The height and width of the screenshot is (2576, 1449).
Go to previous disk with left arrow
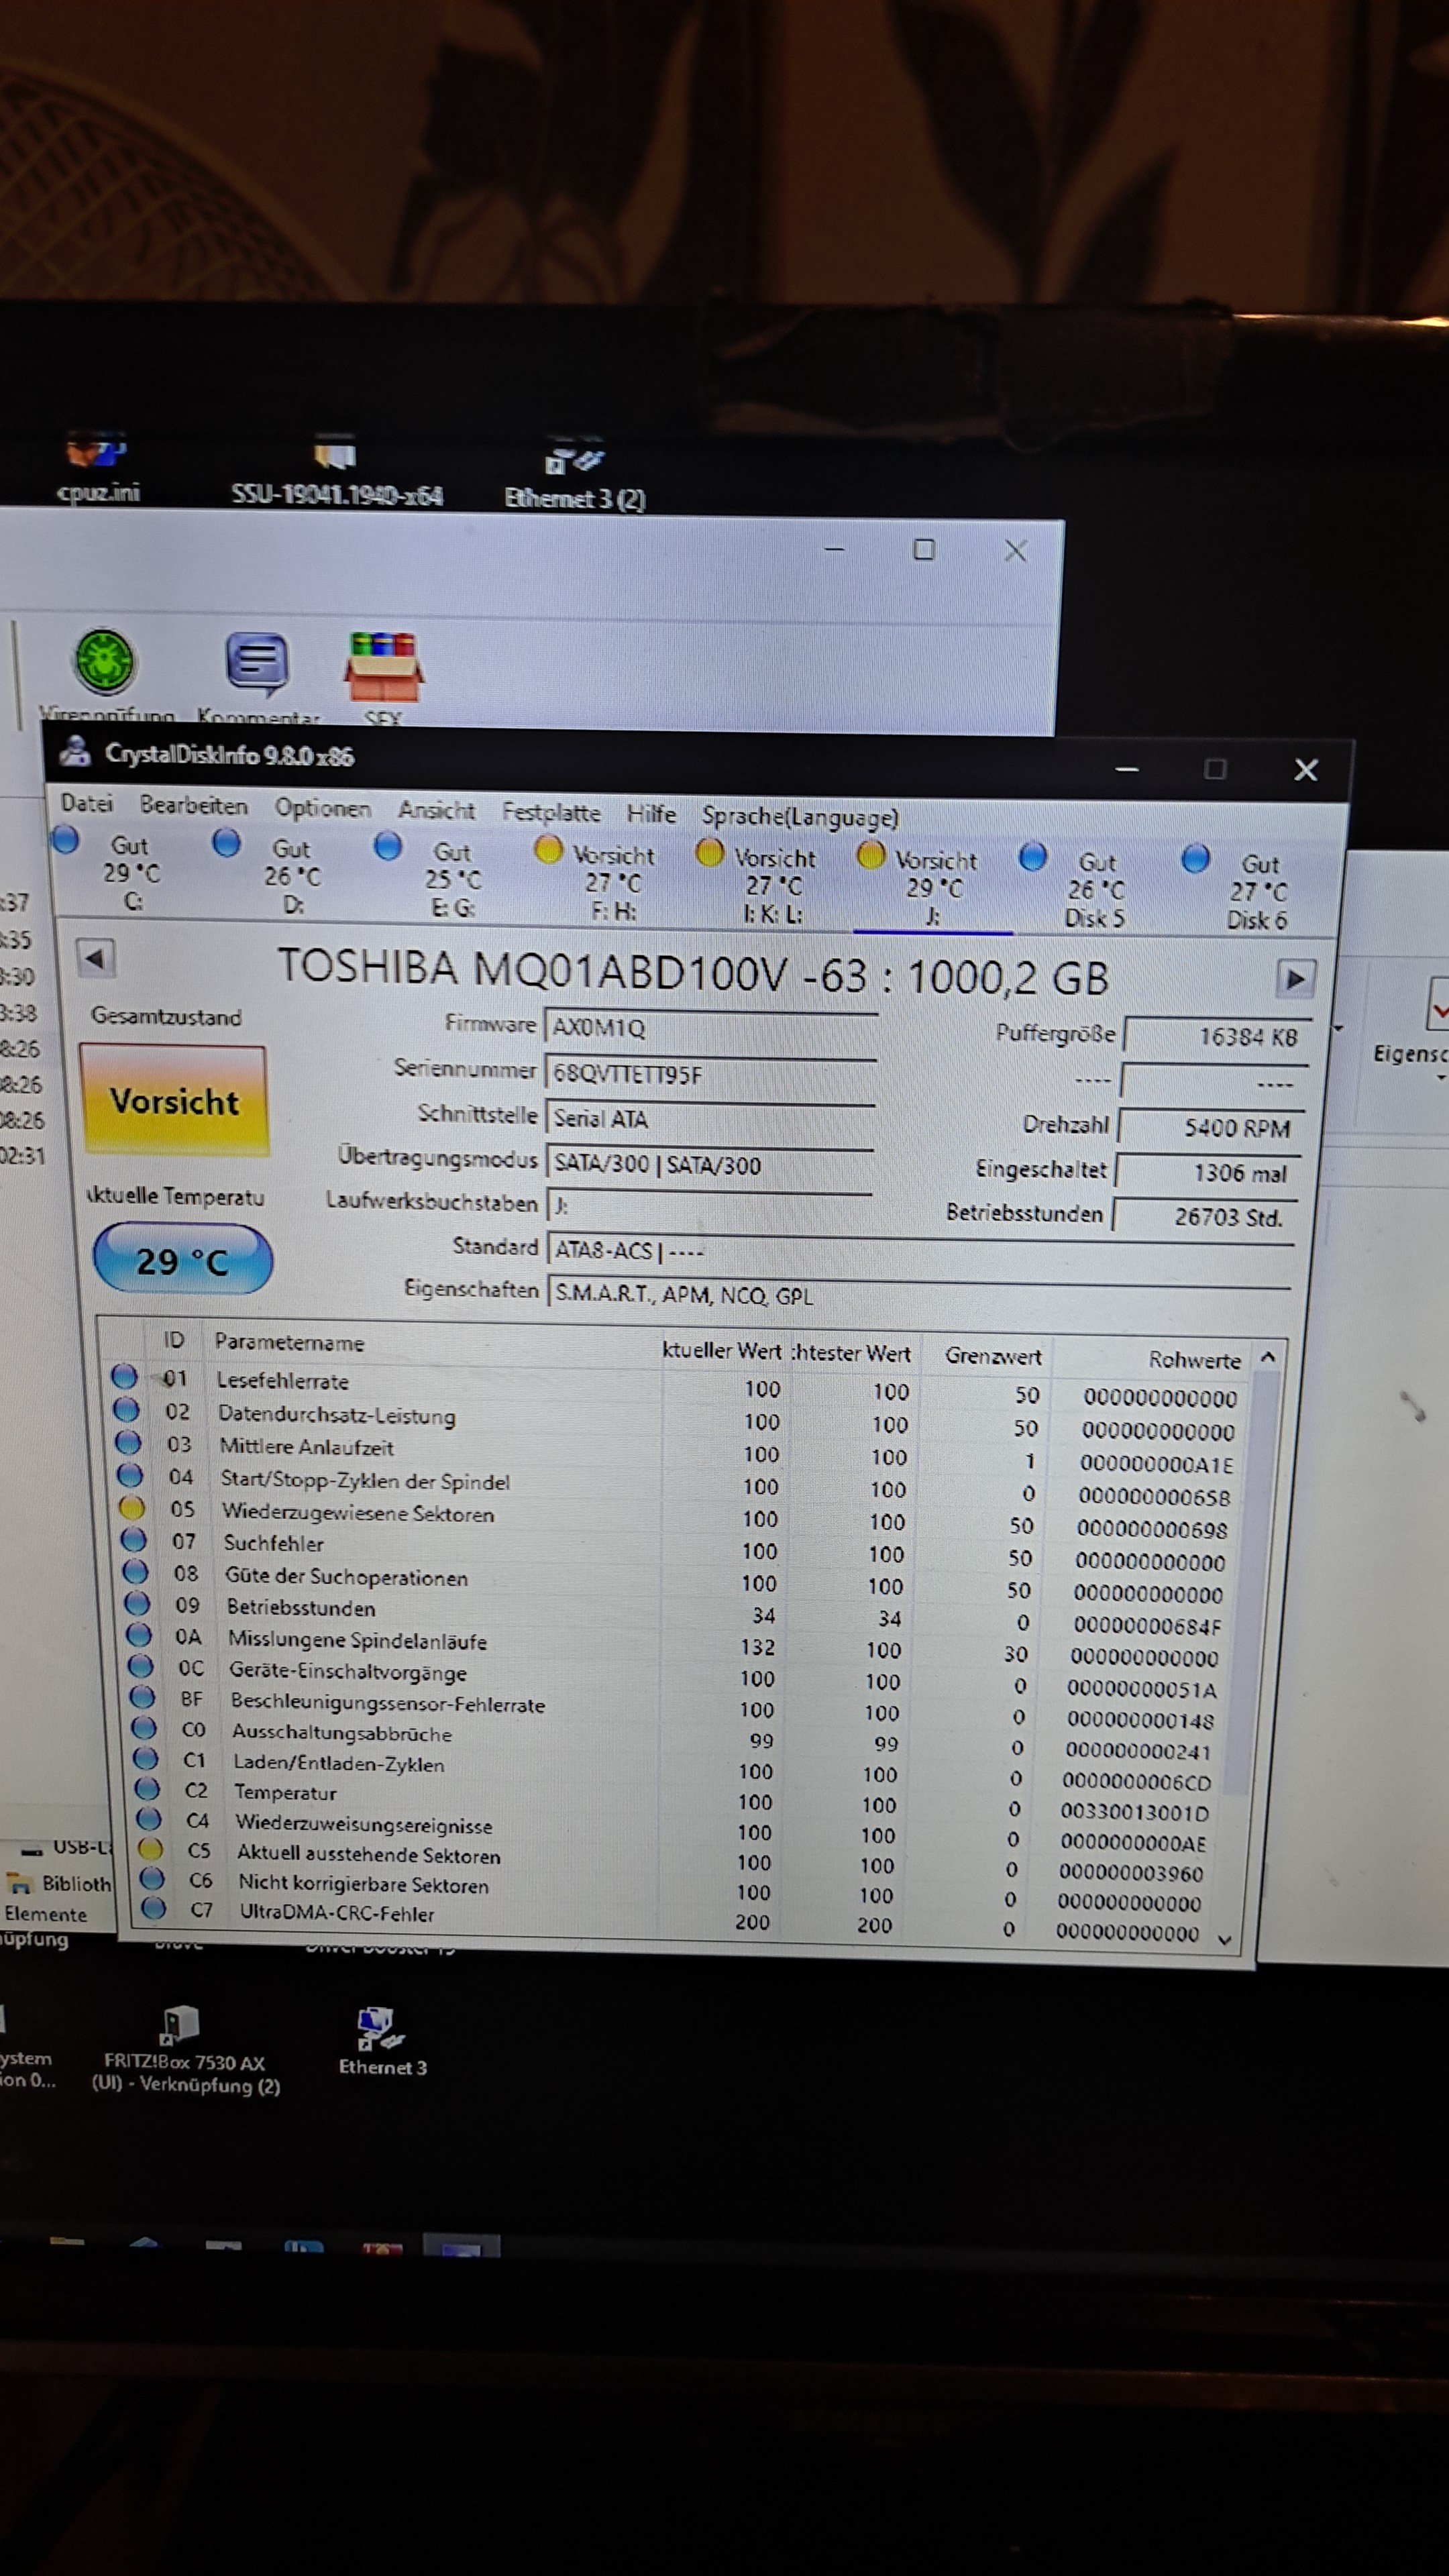(96, 958)
